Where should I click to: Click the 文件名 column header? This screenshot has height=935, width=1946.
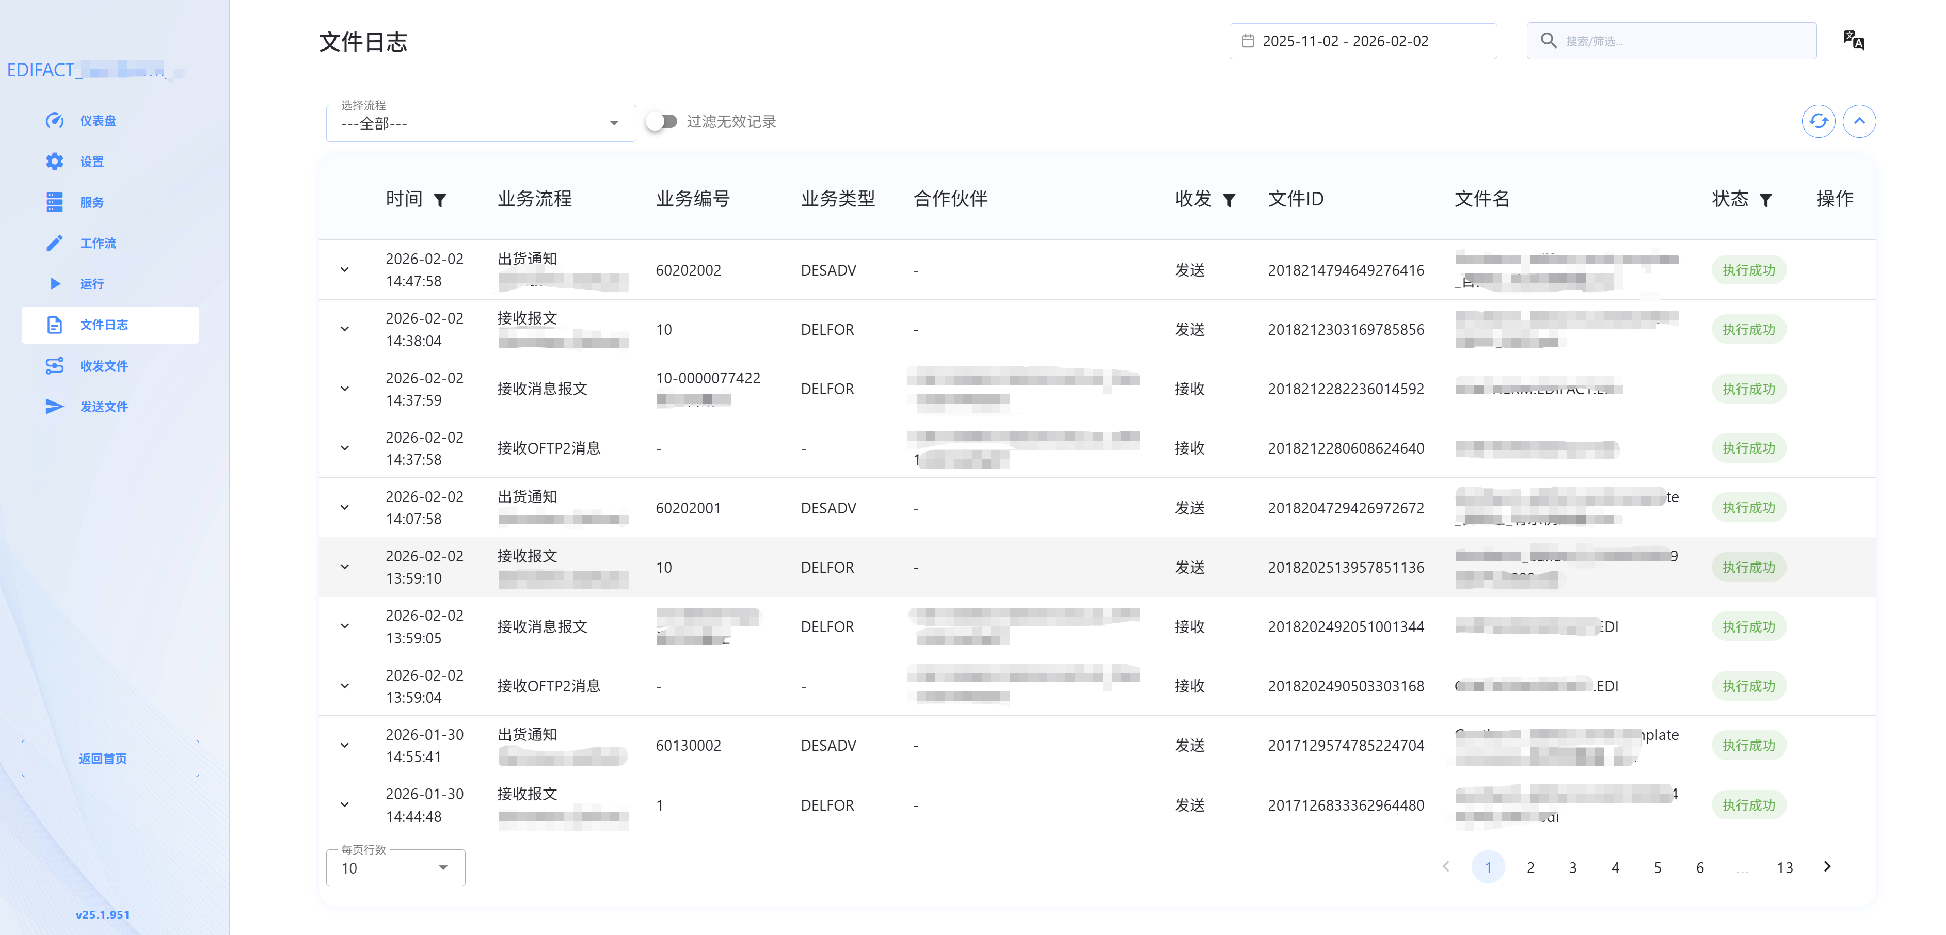click(1481, 199)
